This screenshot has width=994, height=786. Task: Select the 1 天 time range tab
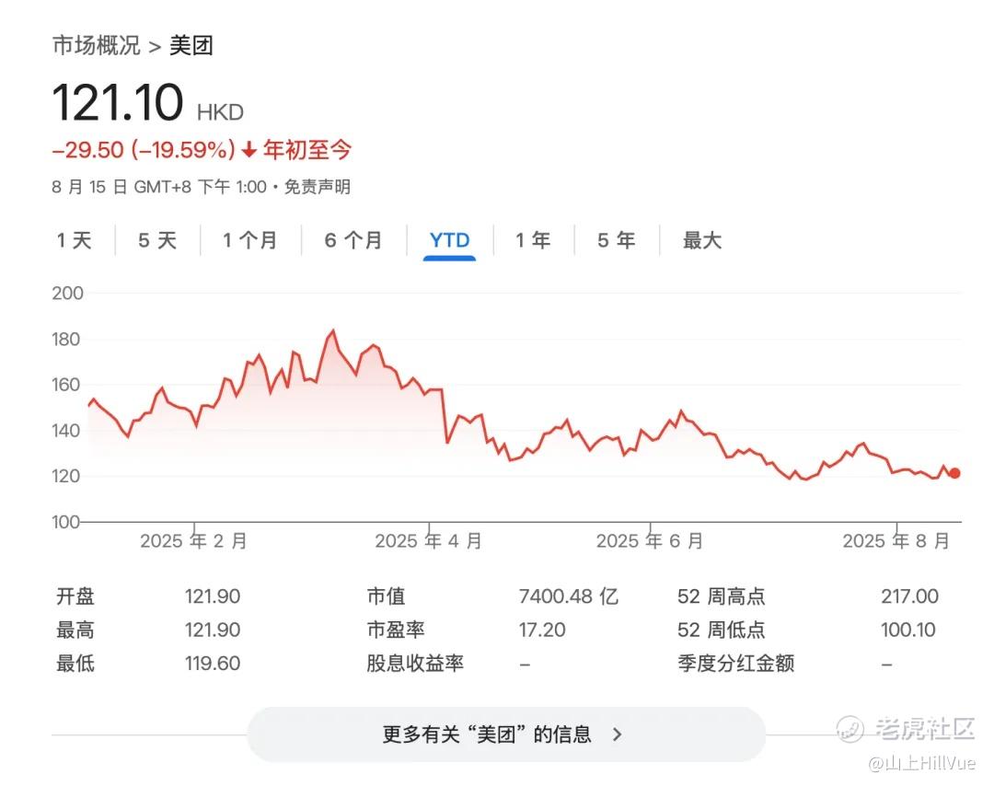(x=75, y=240)
